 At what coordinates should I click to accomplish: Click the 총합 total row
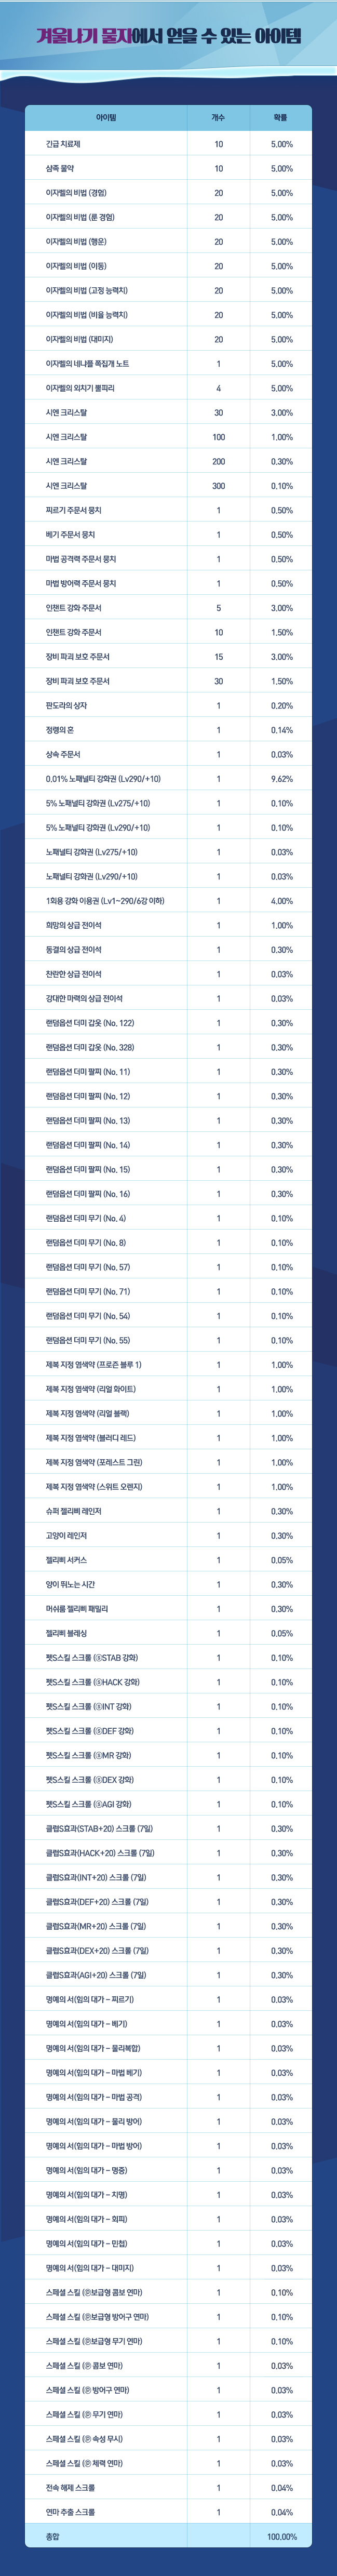[168, 2536]
